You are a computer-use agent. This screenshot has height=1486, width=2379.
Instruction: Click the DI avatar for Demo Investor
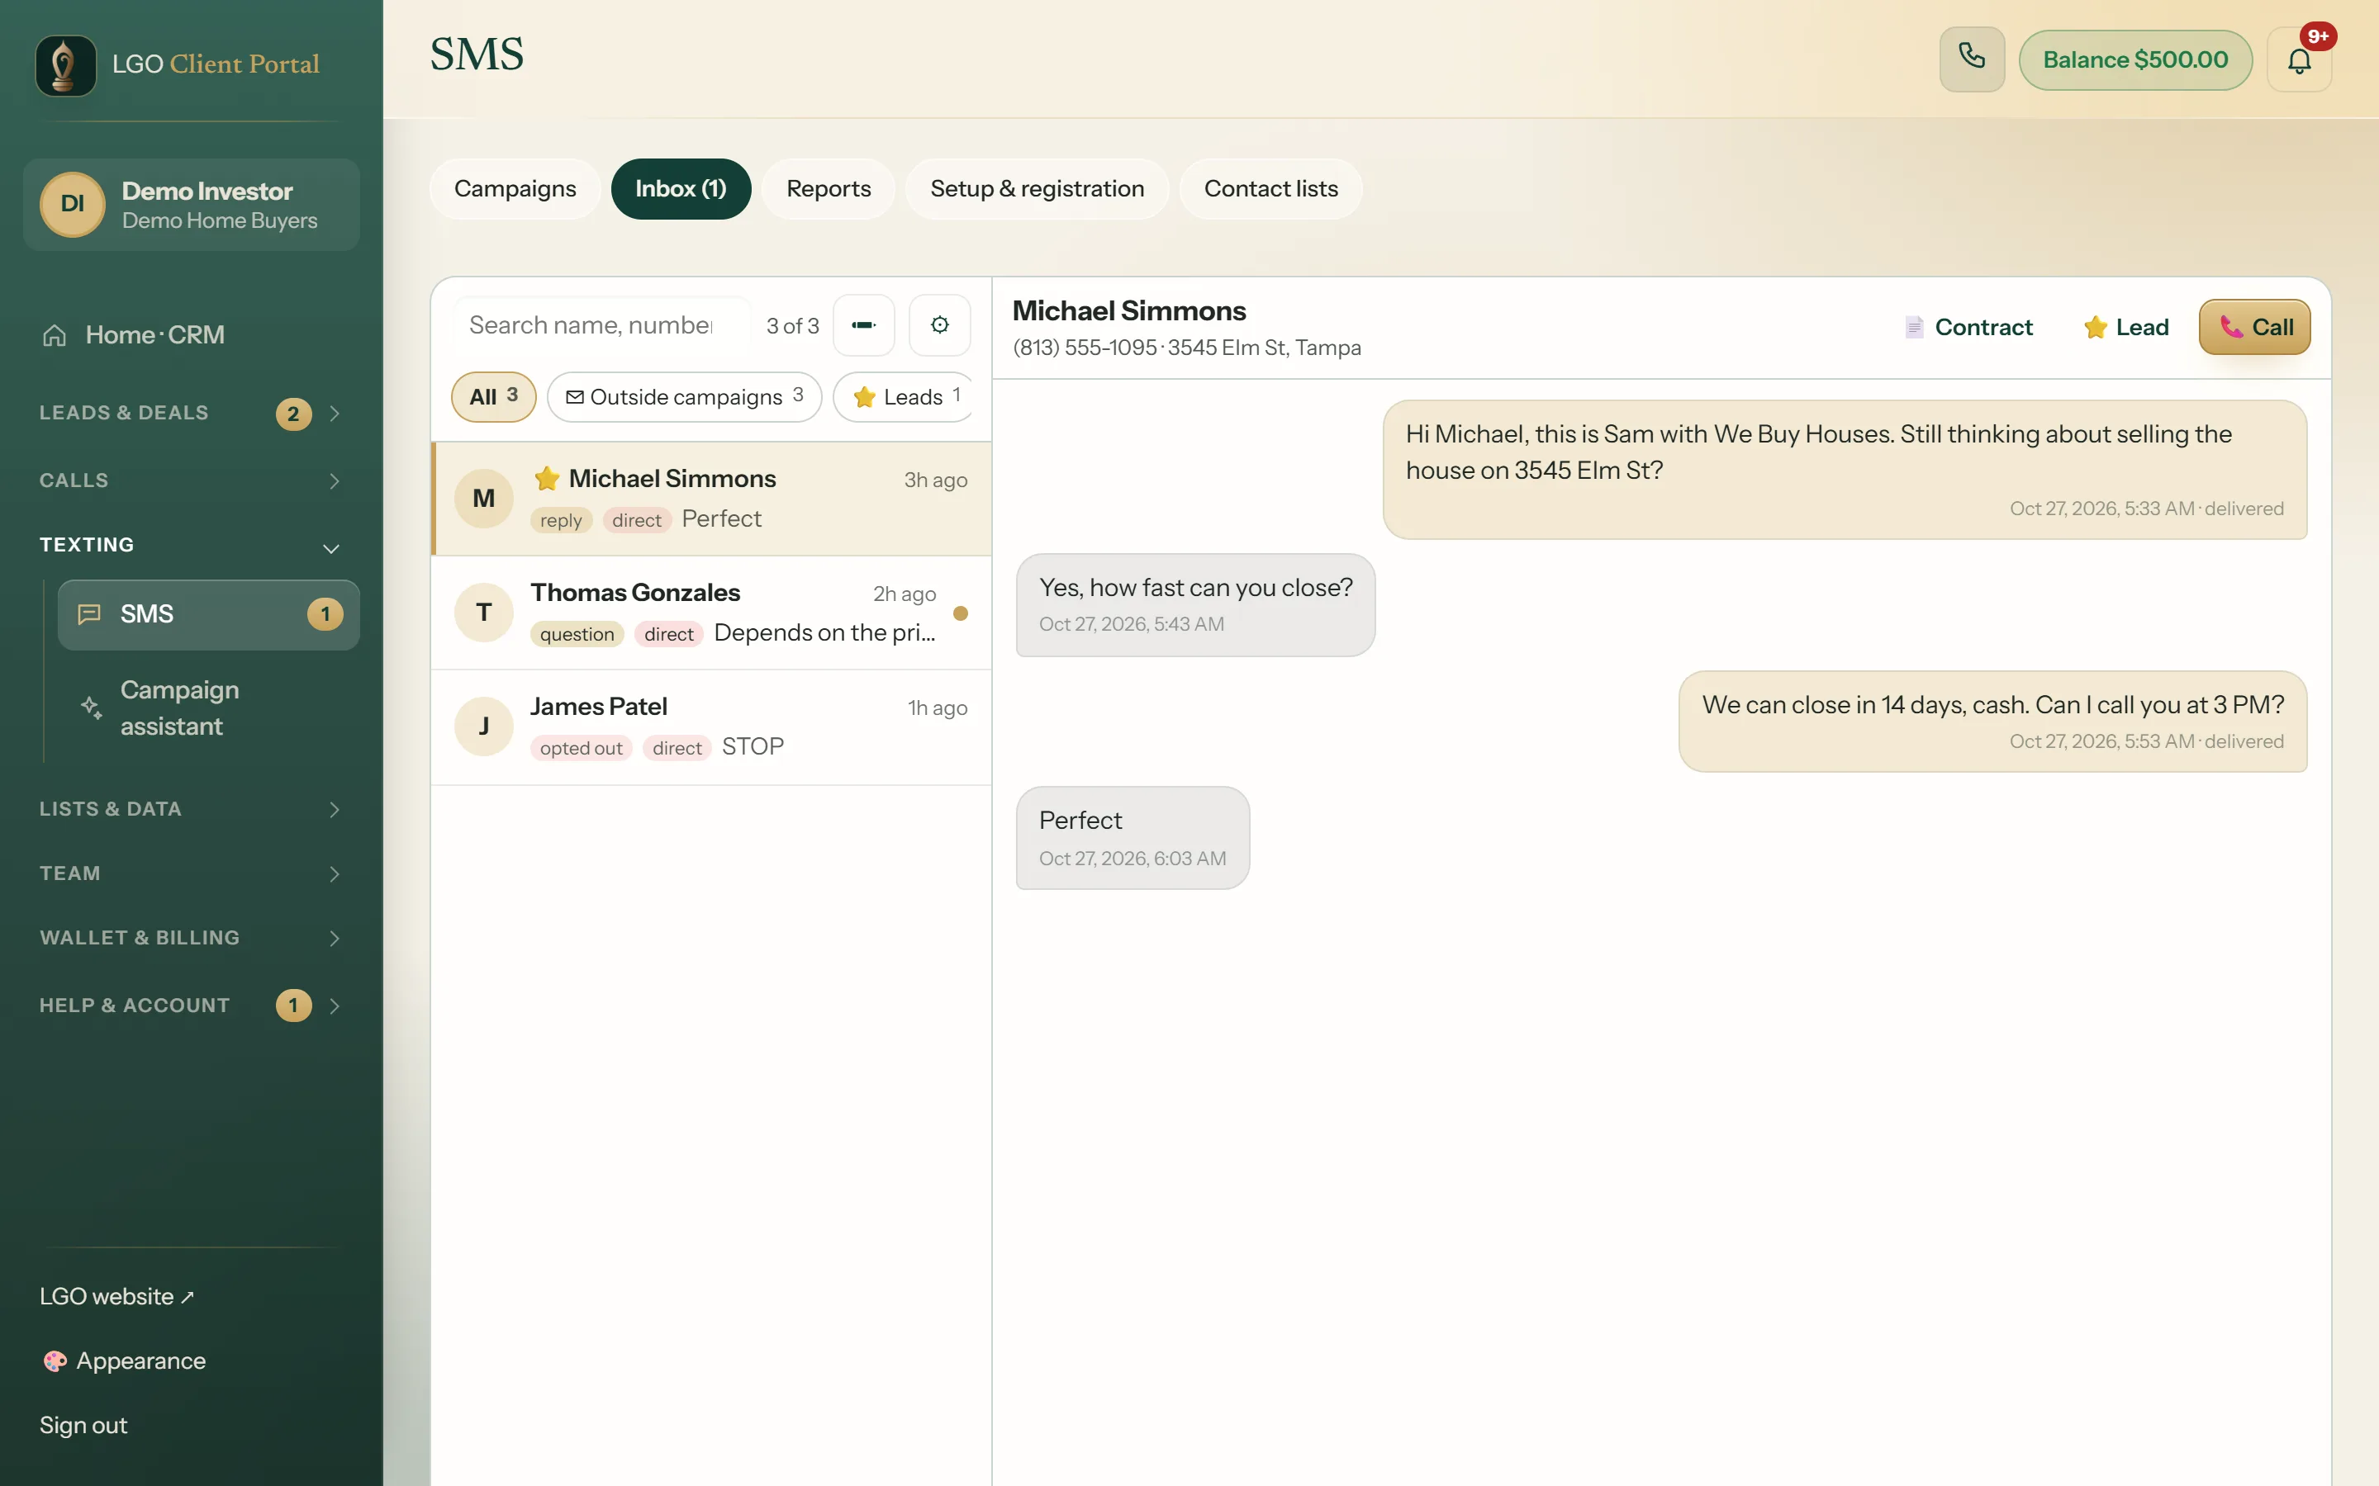click(x=72, y=205)
